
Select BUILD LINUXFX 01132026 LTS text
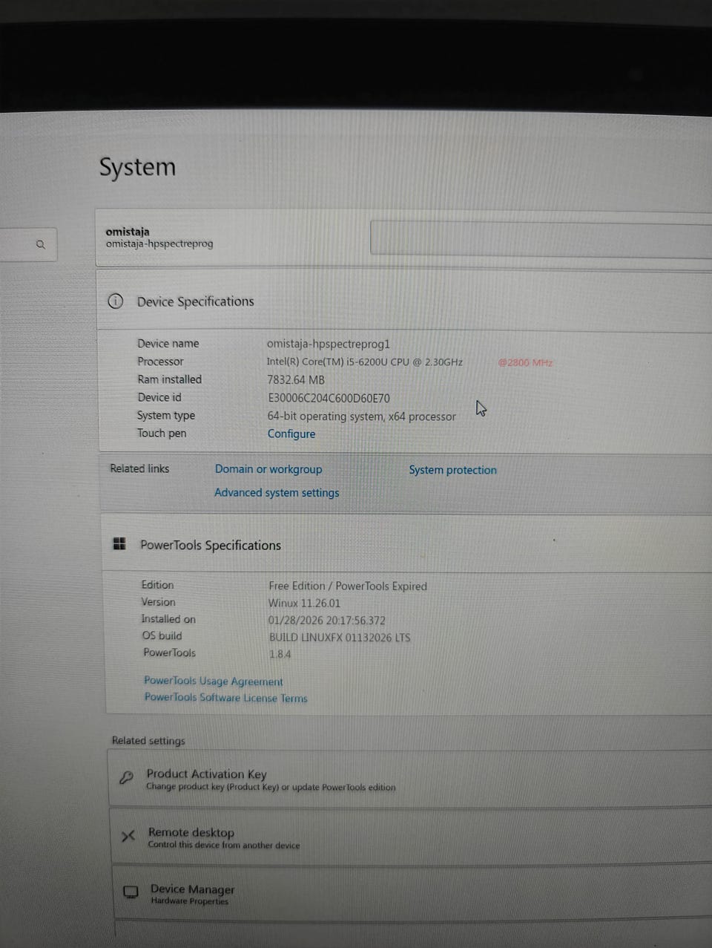point(340,637)
